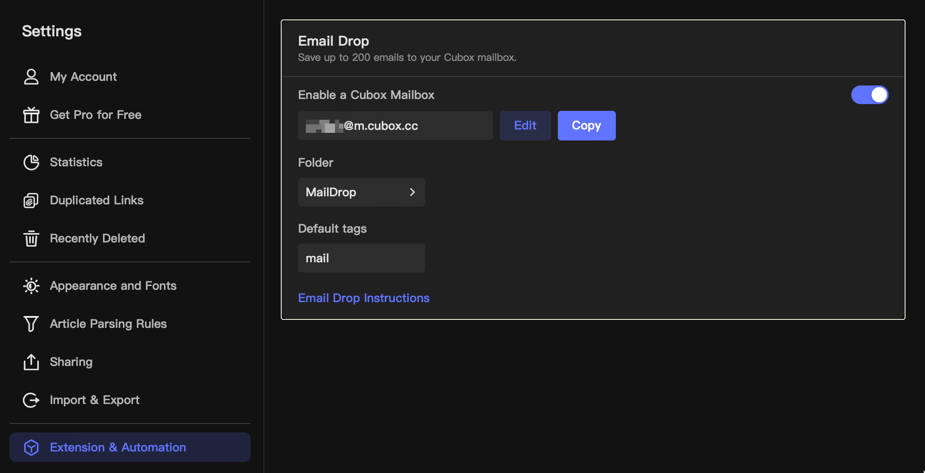Open the MailDrop folder selector

[361, 192]
